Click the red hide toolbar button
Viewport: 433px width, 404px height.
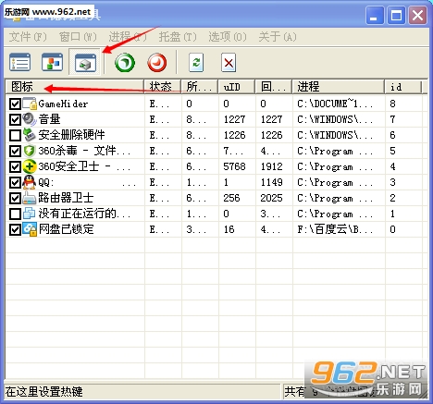(x=157, y=63)
